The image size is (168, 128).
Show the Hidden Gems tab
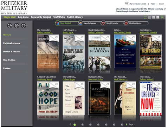point(136,23)
